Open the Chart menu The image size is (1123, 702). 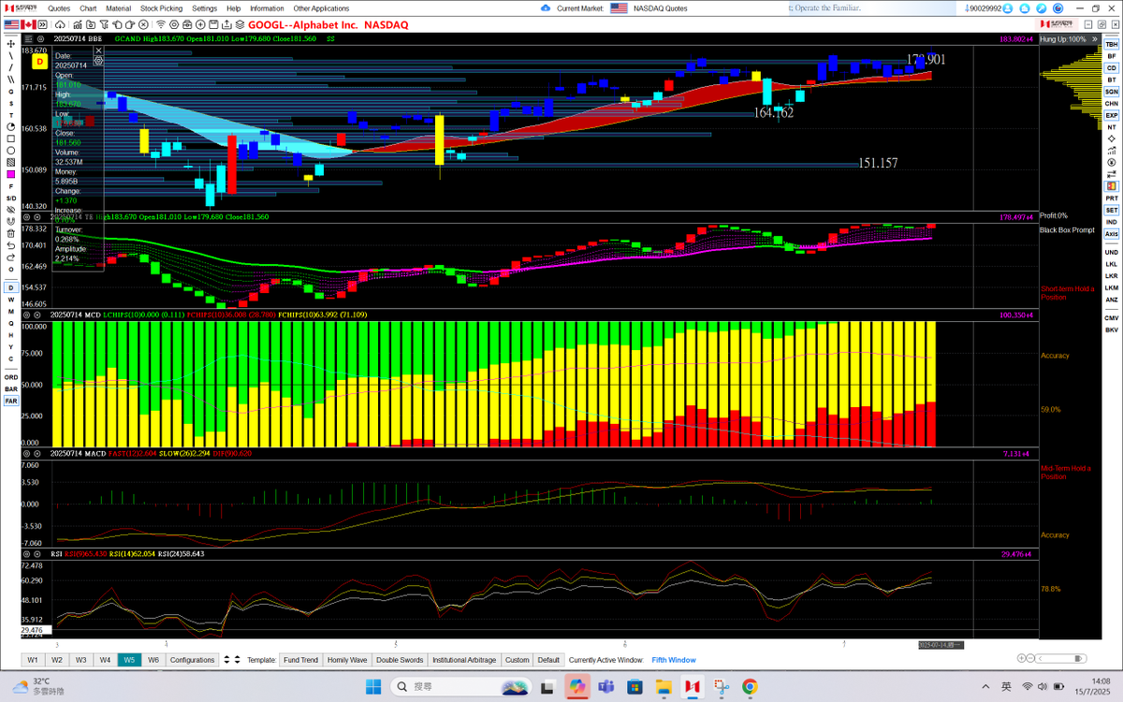88,7
